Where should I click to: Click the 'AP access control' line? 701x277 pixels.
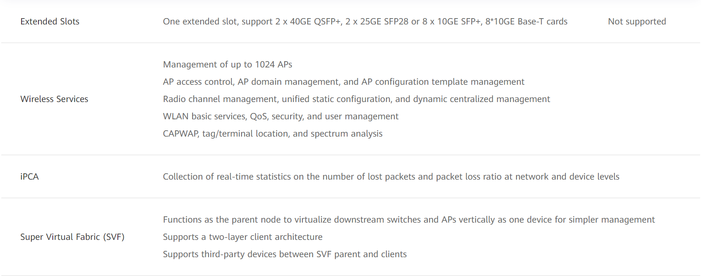click(x=343, y=82)
